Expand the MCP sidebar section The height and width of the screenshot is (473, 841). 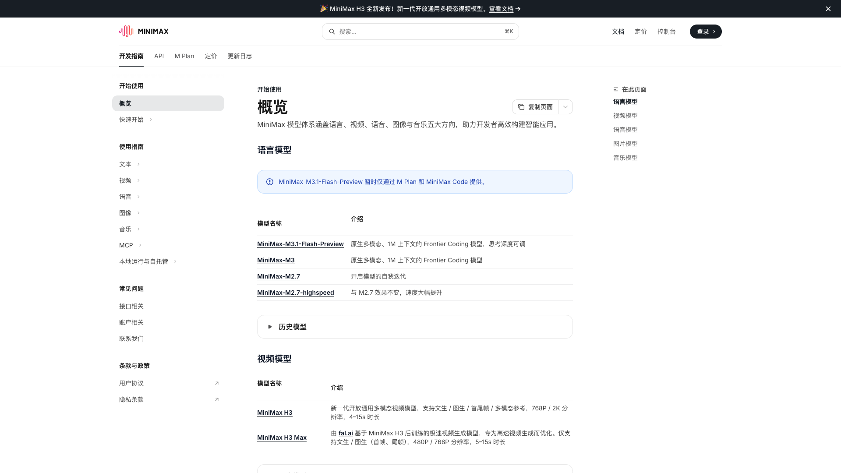[140, 245]
